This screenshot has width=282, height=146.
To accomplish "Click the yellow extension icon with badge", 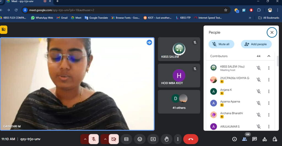I will 237,10.
